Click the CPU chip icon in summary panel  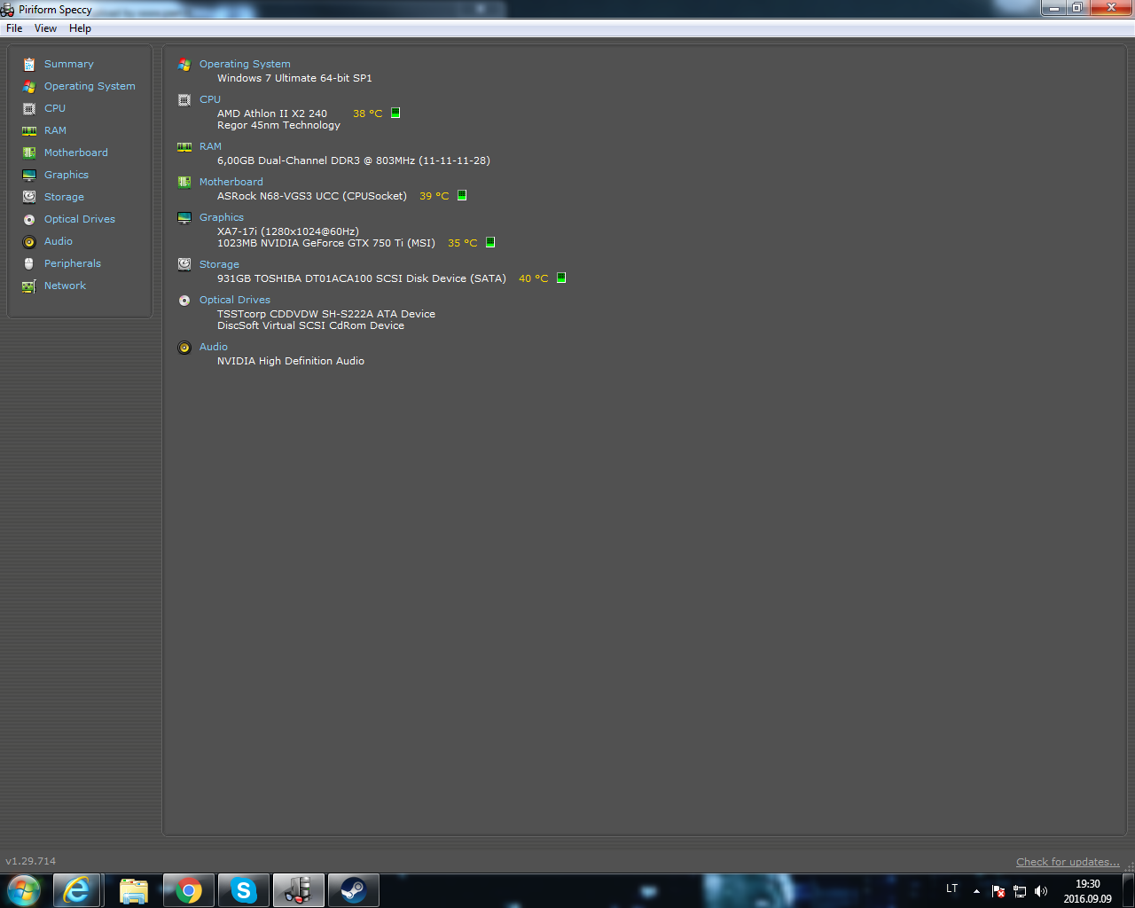(x=184, y=100)
